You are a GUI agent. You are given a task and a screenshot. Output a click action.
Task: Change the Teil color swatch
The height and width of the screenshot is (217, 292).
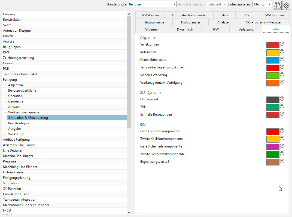pyautogui.click(x=273, y=107)
